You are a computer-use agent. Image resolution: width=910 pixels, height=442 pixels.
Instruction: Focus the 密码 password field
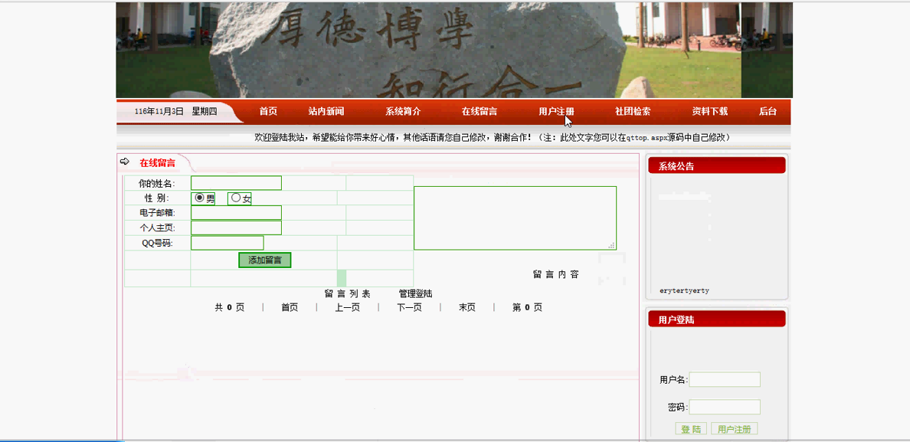725,407
